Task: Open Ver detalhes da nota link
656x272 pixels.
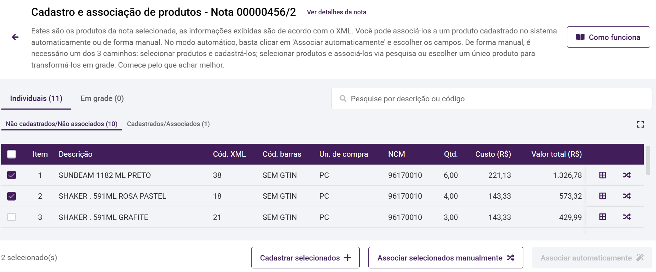Action: tap(336, 12)
